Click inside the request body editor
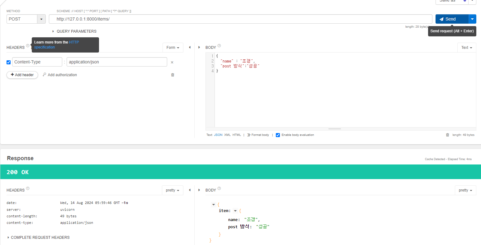The width and height of the screenshot is (481, 245). (345, 90)
